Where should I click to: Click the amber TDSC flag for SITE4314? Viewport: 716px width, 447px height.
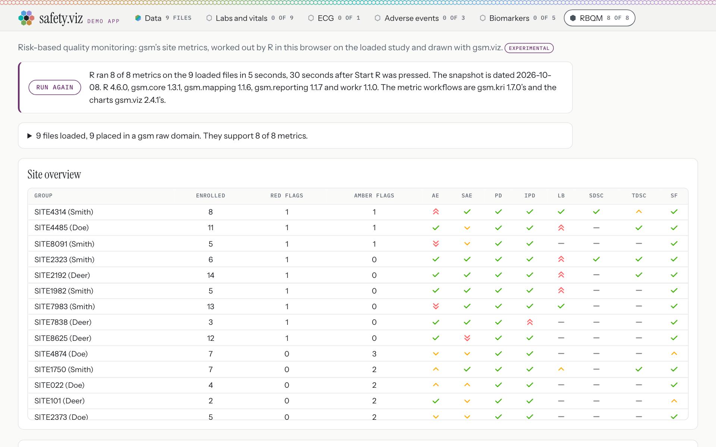click(x=639, y=212)
